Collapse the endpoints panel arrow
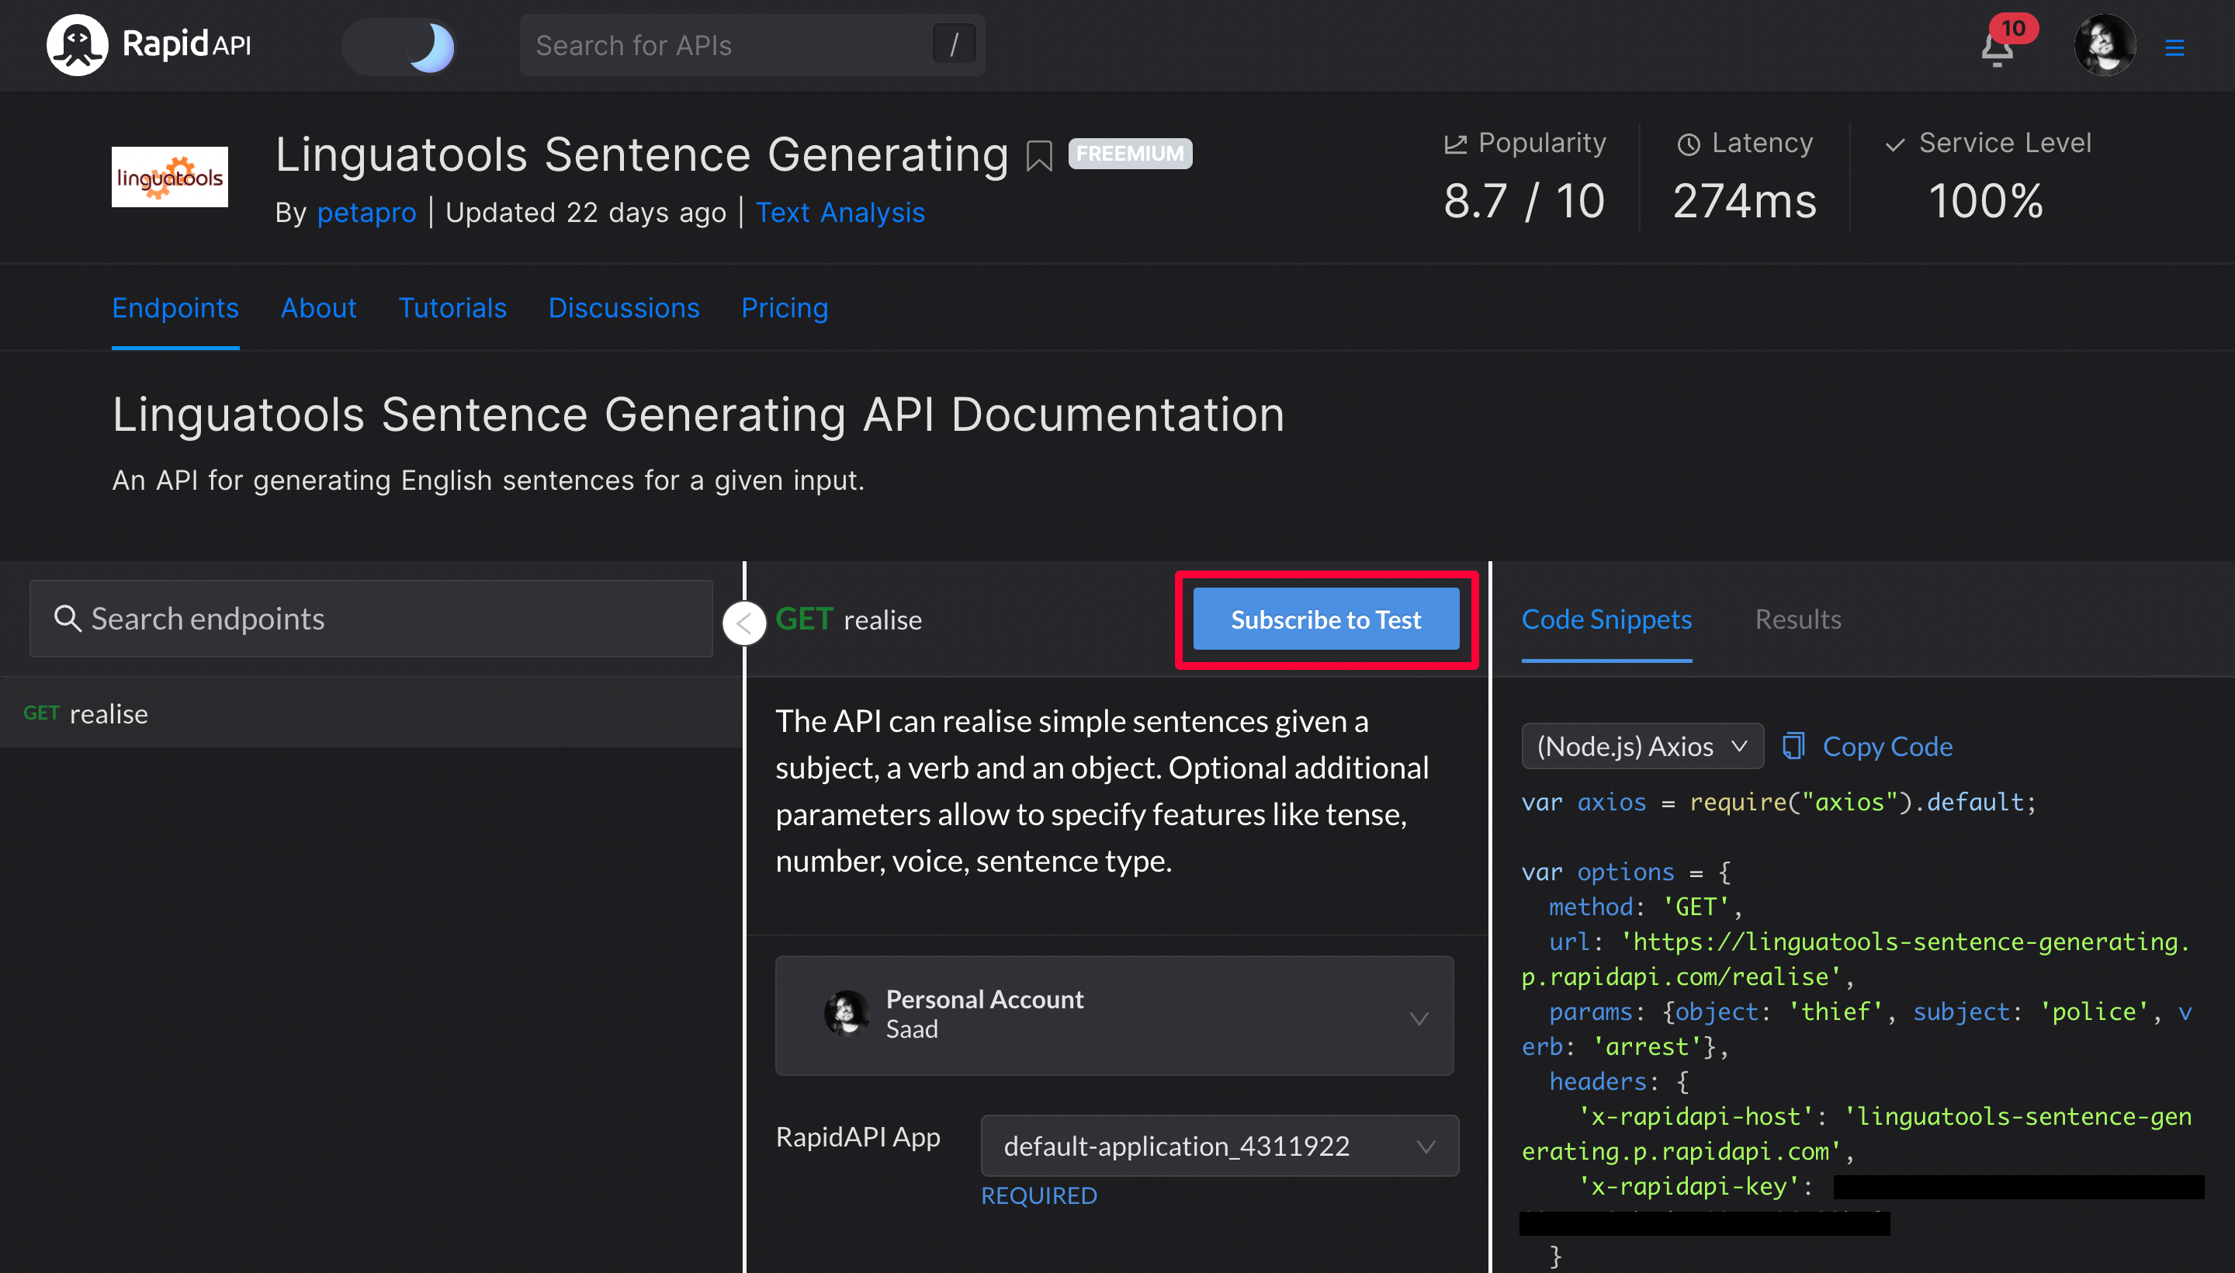Screen dimensions: 2235x1273 coord(743,623)
